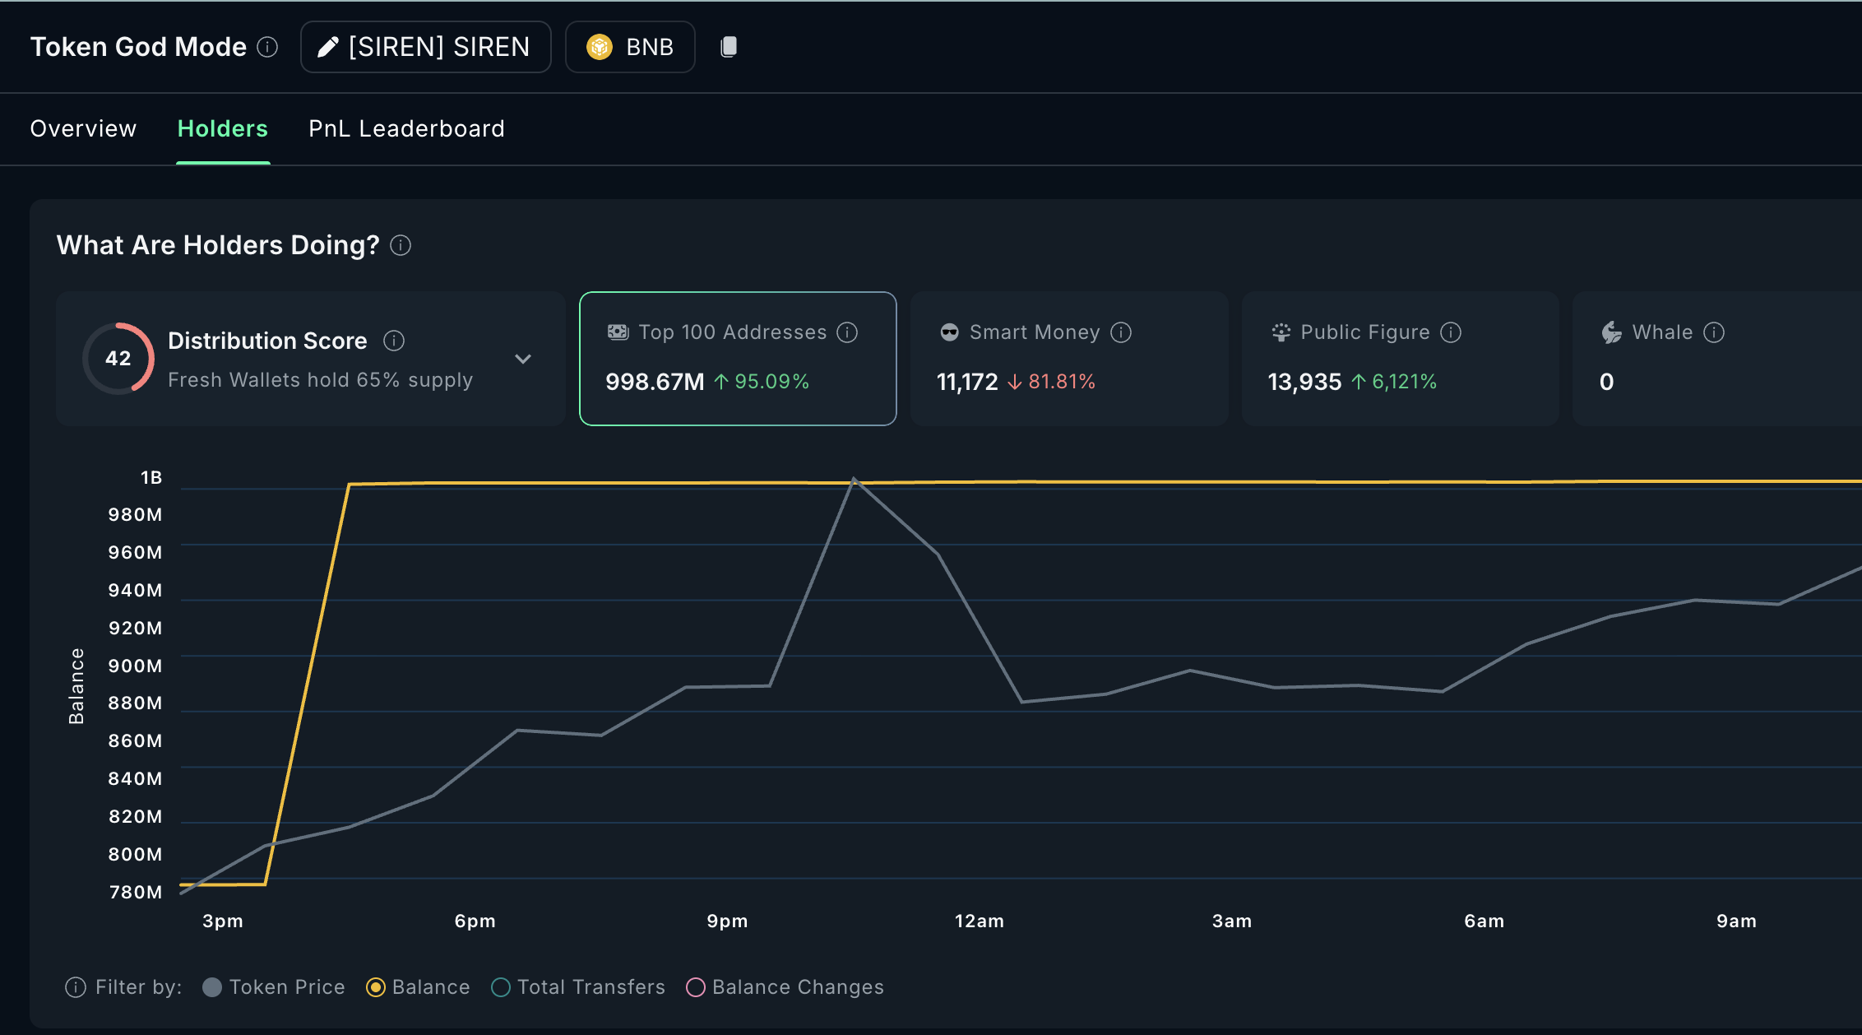The width and height of the screenshot is (1862, 1035).
Task: Click info icon next to What Are Holders Doing
Action: (x=401, y=245)
